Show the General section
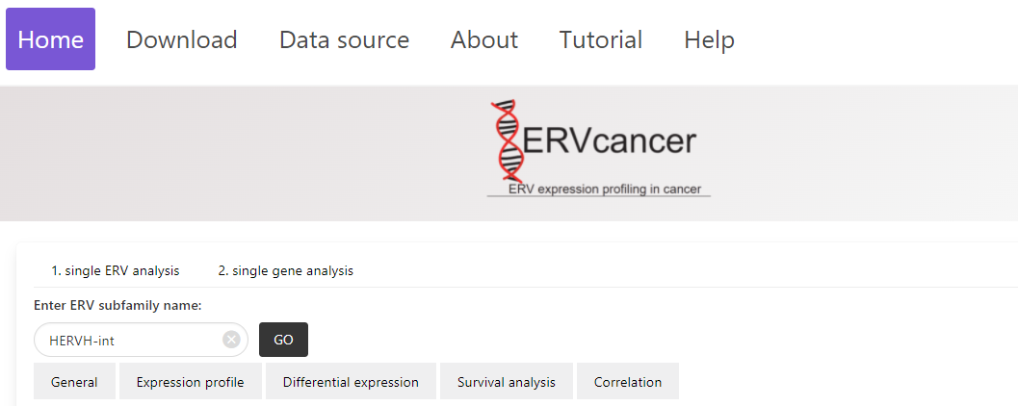 pyautogui.click(x=74, y=382)
